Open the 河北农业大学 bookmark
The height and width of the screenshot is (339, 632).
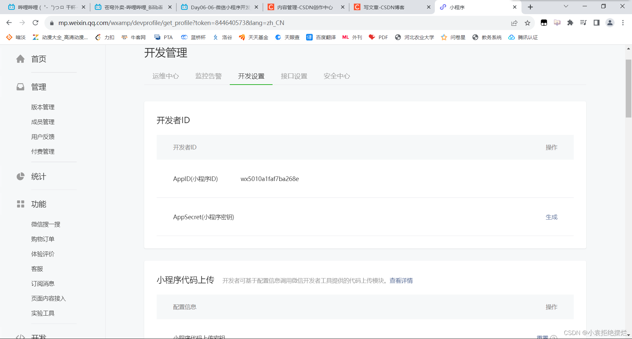point(414,37)
